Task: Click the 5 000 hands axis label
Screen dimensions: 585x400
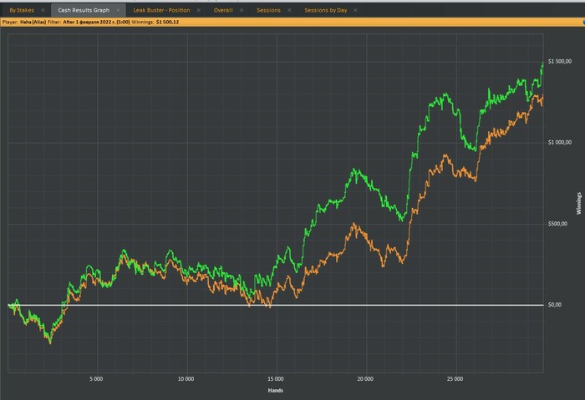Action: pyautogui.click(x=96, y=379)
